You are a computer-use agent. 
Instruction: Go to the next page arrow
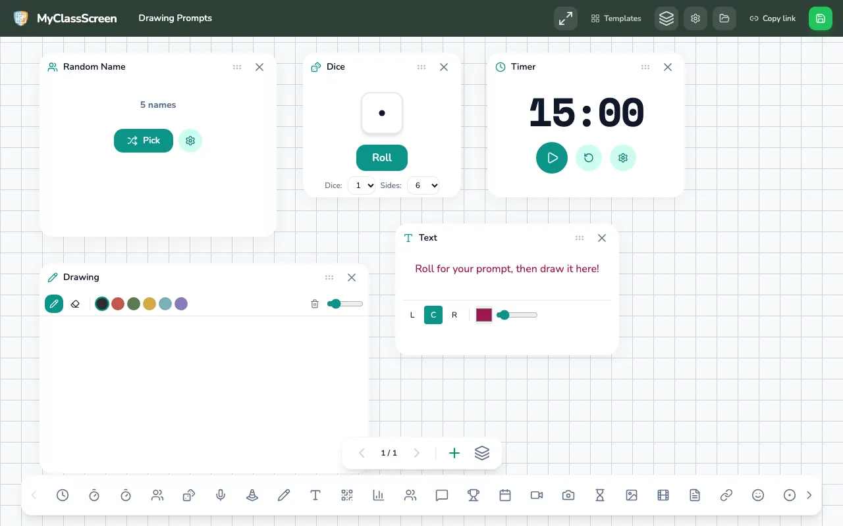(416, 453)
